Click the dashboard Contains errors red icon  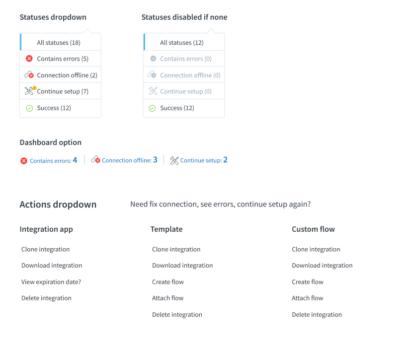(24, 161)
